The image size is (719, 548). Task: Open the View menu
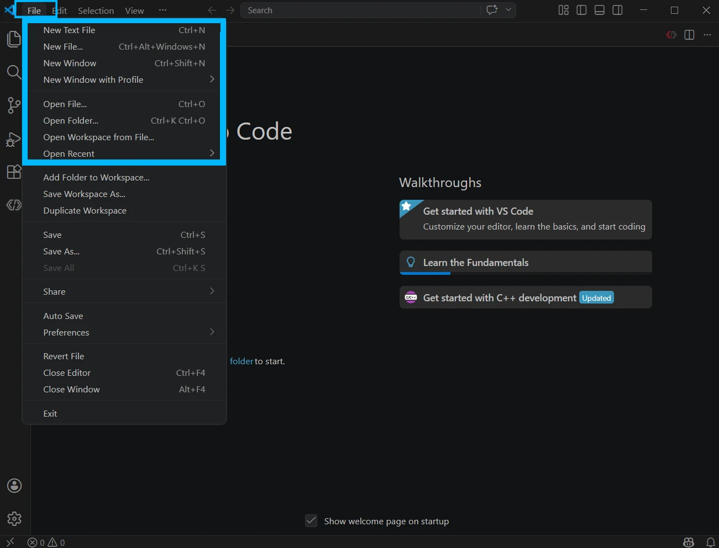click(134, 10)
